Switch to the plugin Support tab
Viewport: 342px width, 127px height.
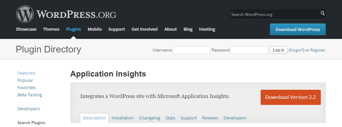coord(189,118)
